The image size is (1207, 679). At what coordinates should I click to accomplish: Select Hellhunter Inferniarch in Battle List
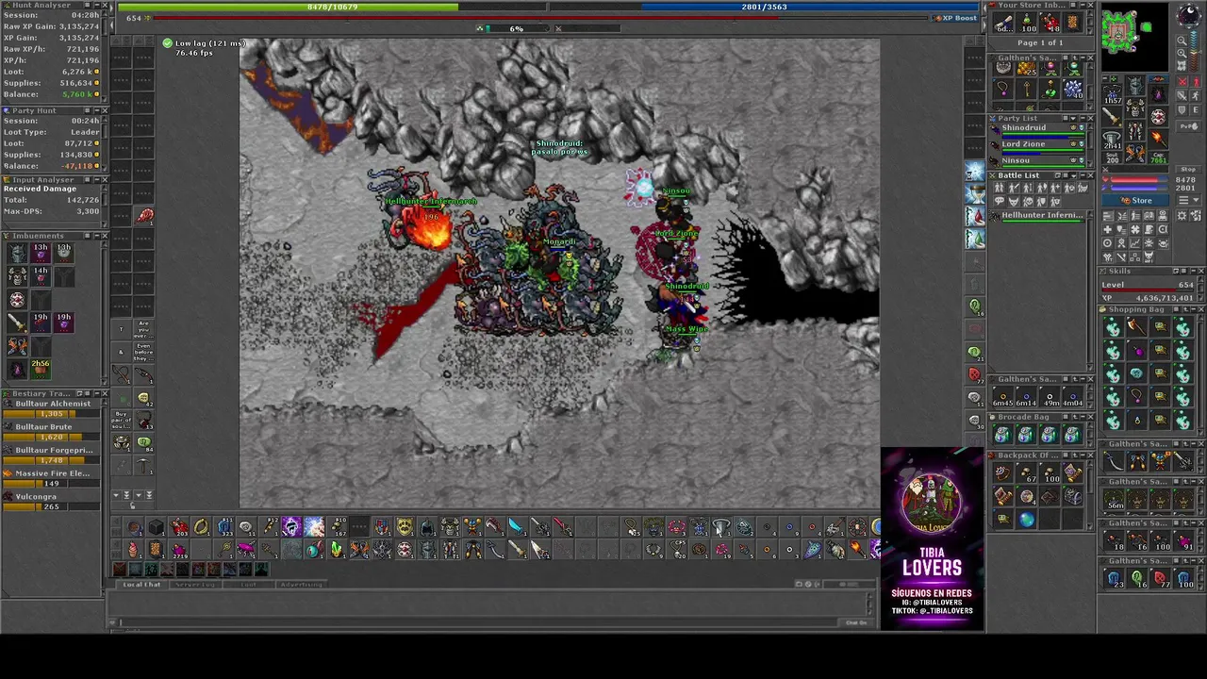(x=1038, y=217)
